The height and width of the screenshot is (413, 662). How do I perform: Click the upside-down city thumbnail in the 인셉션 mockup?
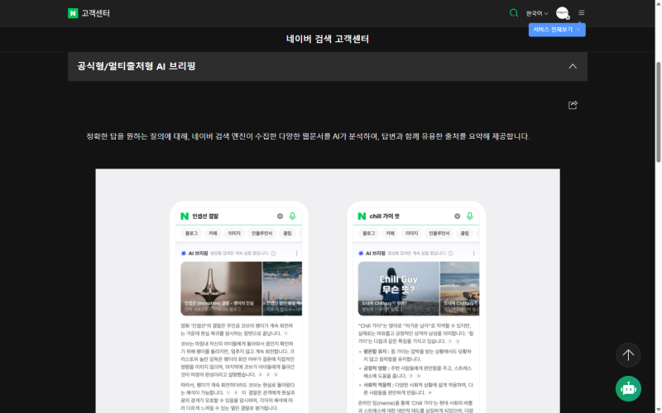click(282, 288)
